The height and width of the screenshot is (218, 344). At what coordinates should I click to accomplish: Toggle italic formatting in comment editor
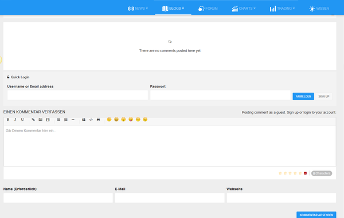[15, 120]
